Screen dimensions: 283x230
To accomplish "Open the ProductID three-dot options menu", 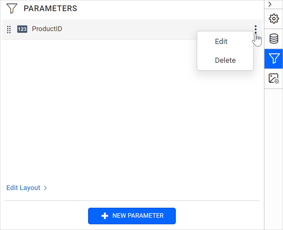I will click(x=256, y=29).
